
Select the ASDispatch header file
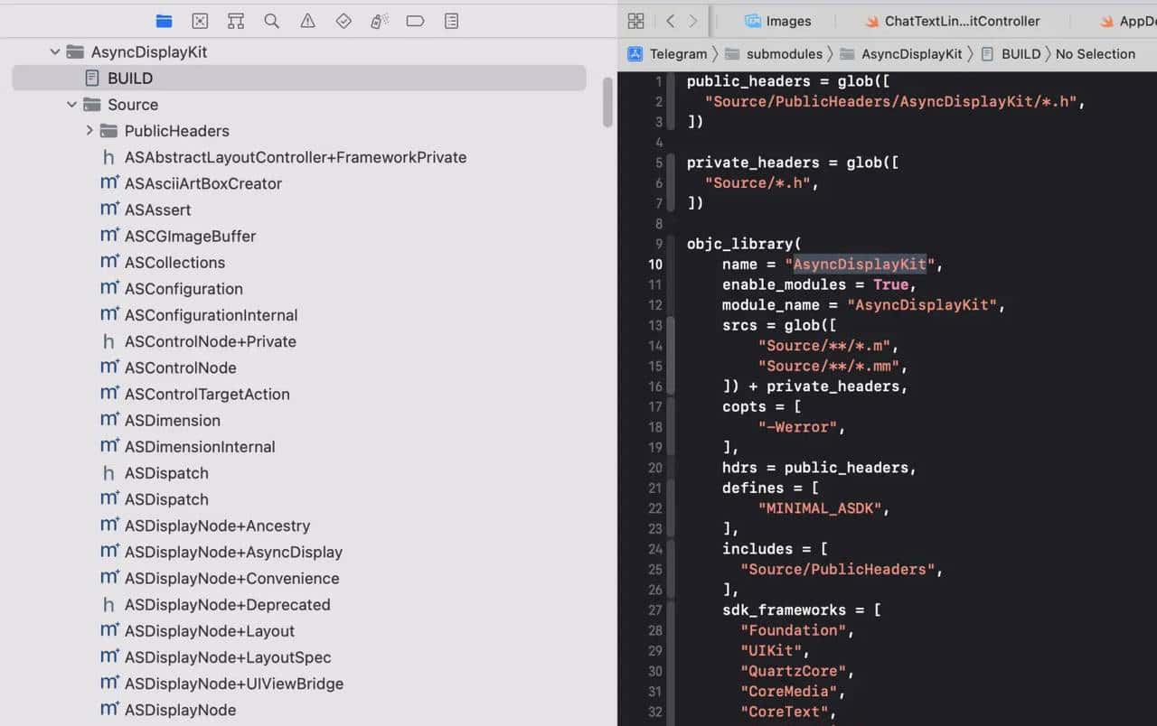[166, 473]
